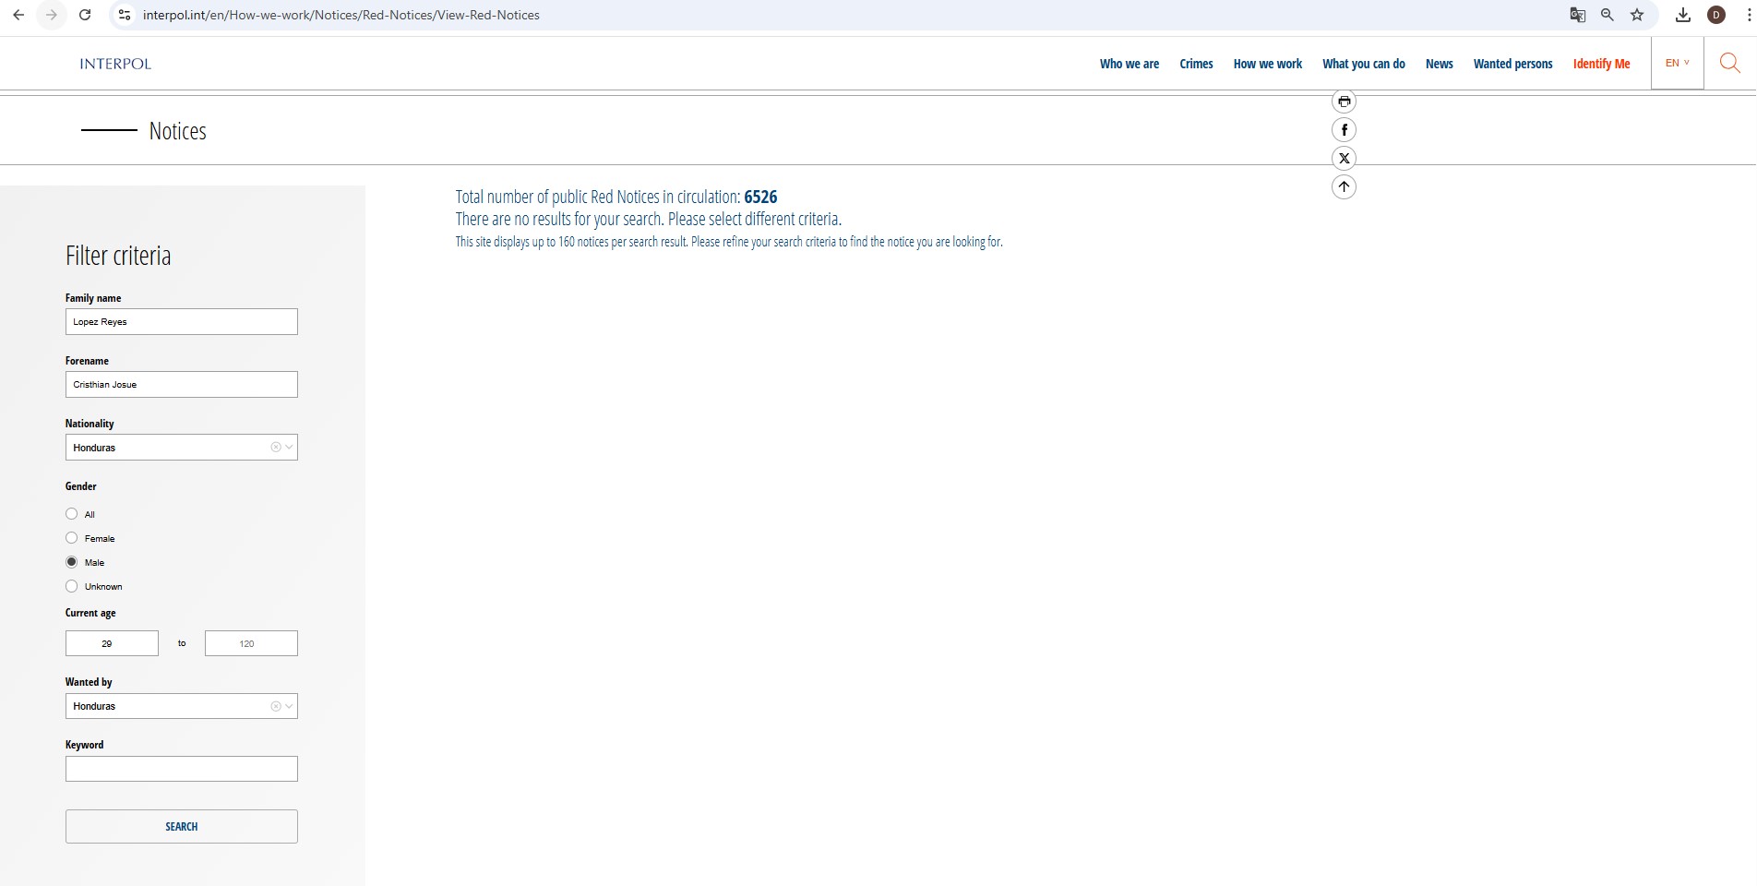1757x886 pixels.
Task: Click the print page icon
Action: click(x=1344, y=102)
